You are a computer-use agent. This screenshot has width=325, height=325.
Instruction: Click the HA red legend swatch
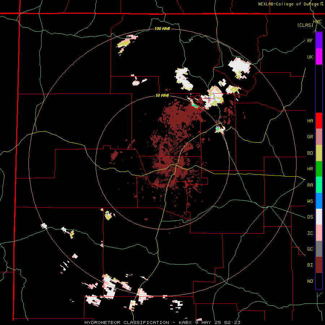(319, 121)
